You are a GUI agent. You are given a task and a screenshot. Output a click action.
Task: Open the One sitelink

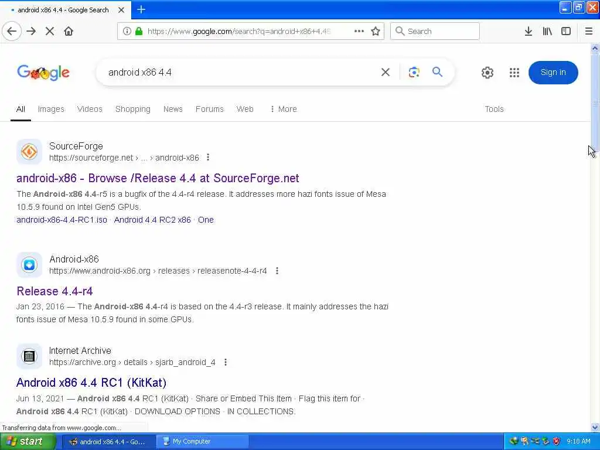[x=206, y=220]
